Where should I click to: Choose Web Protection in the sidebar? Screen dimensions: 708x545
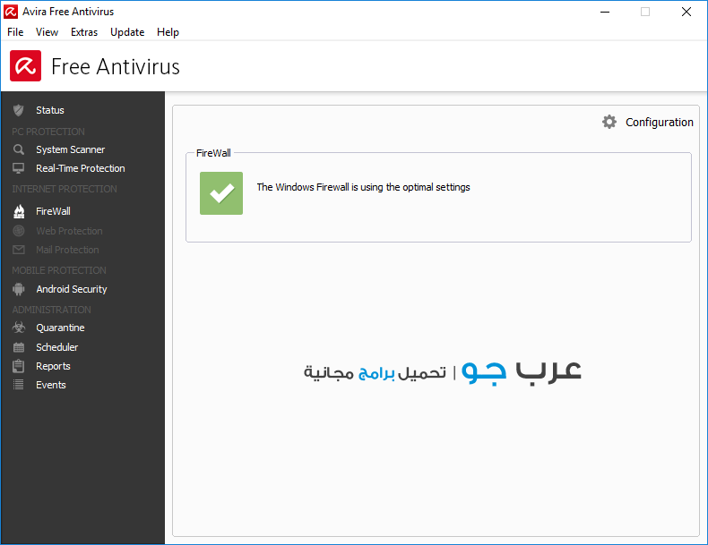coord(69,231)
